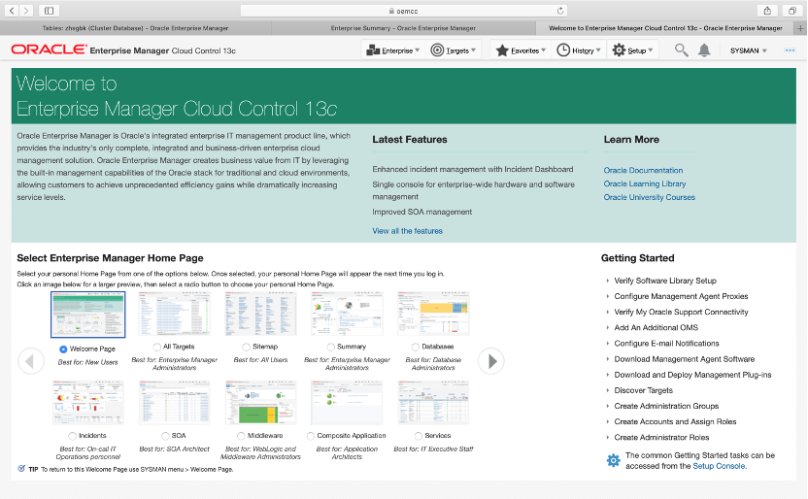808x499 pixels.
Task: Expand the Enterprise menu arrow
Action: [x=418, y=50]
